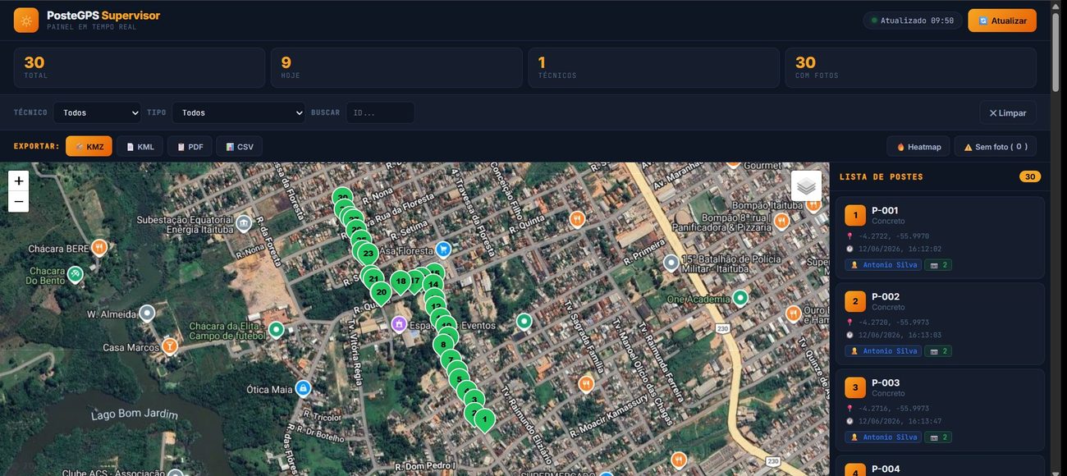Export as PDF
The width and height of the screenshot is (1067, 476).
pyautogui.click(x=190, y=146)
